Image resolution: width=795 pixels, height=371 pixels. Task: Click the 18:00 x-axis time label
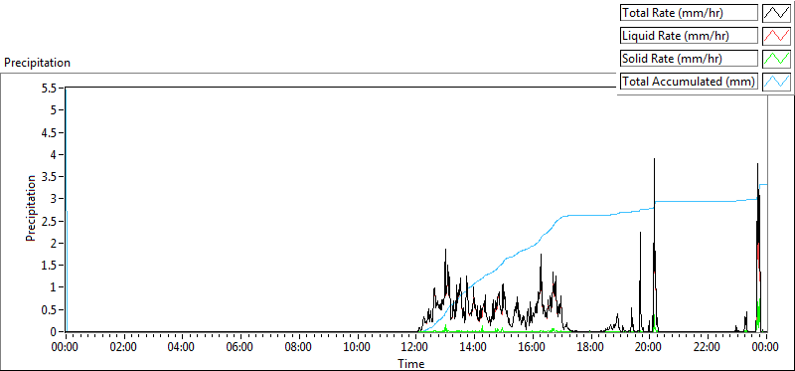pyautogui.click(x=590, y=347)
